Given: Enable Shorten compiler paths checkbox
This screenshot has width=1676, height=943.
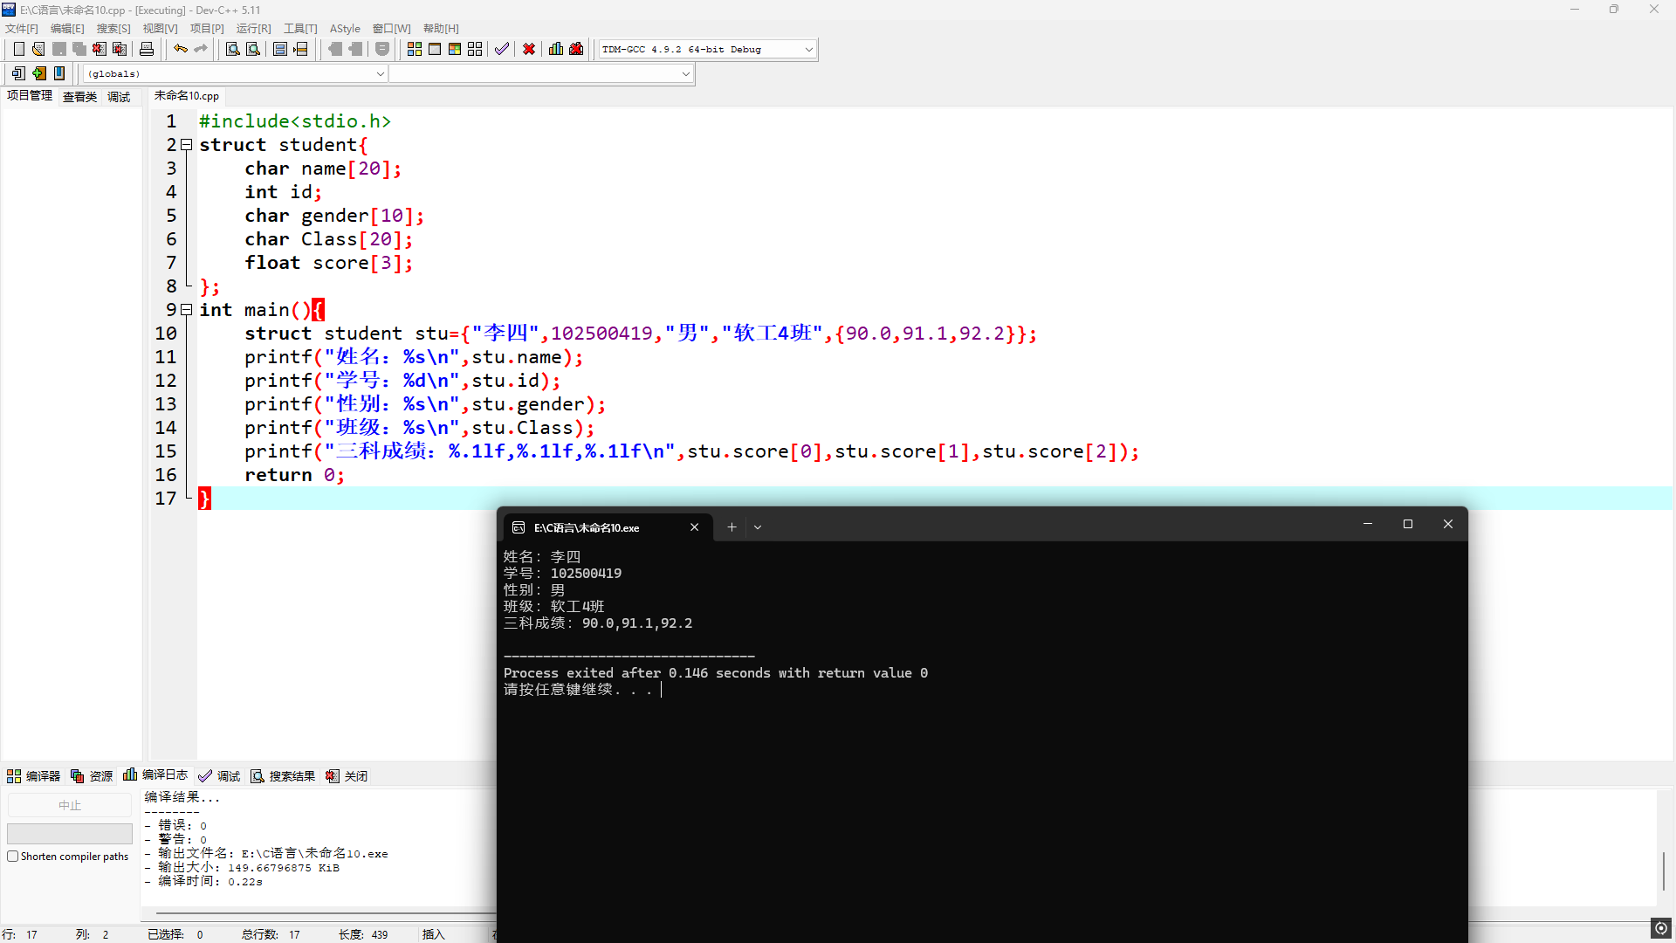Looking at the screenshot, I should (13, 857).
